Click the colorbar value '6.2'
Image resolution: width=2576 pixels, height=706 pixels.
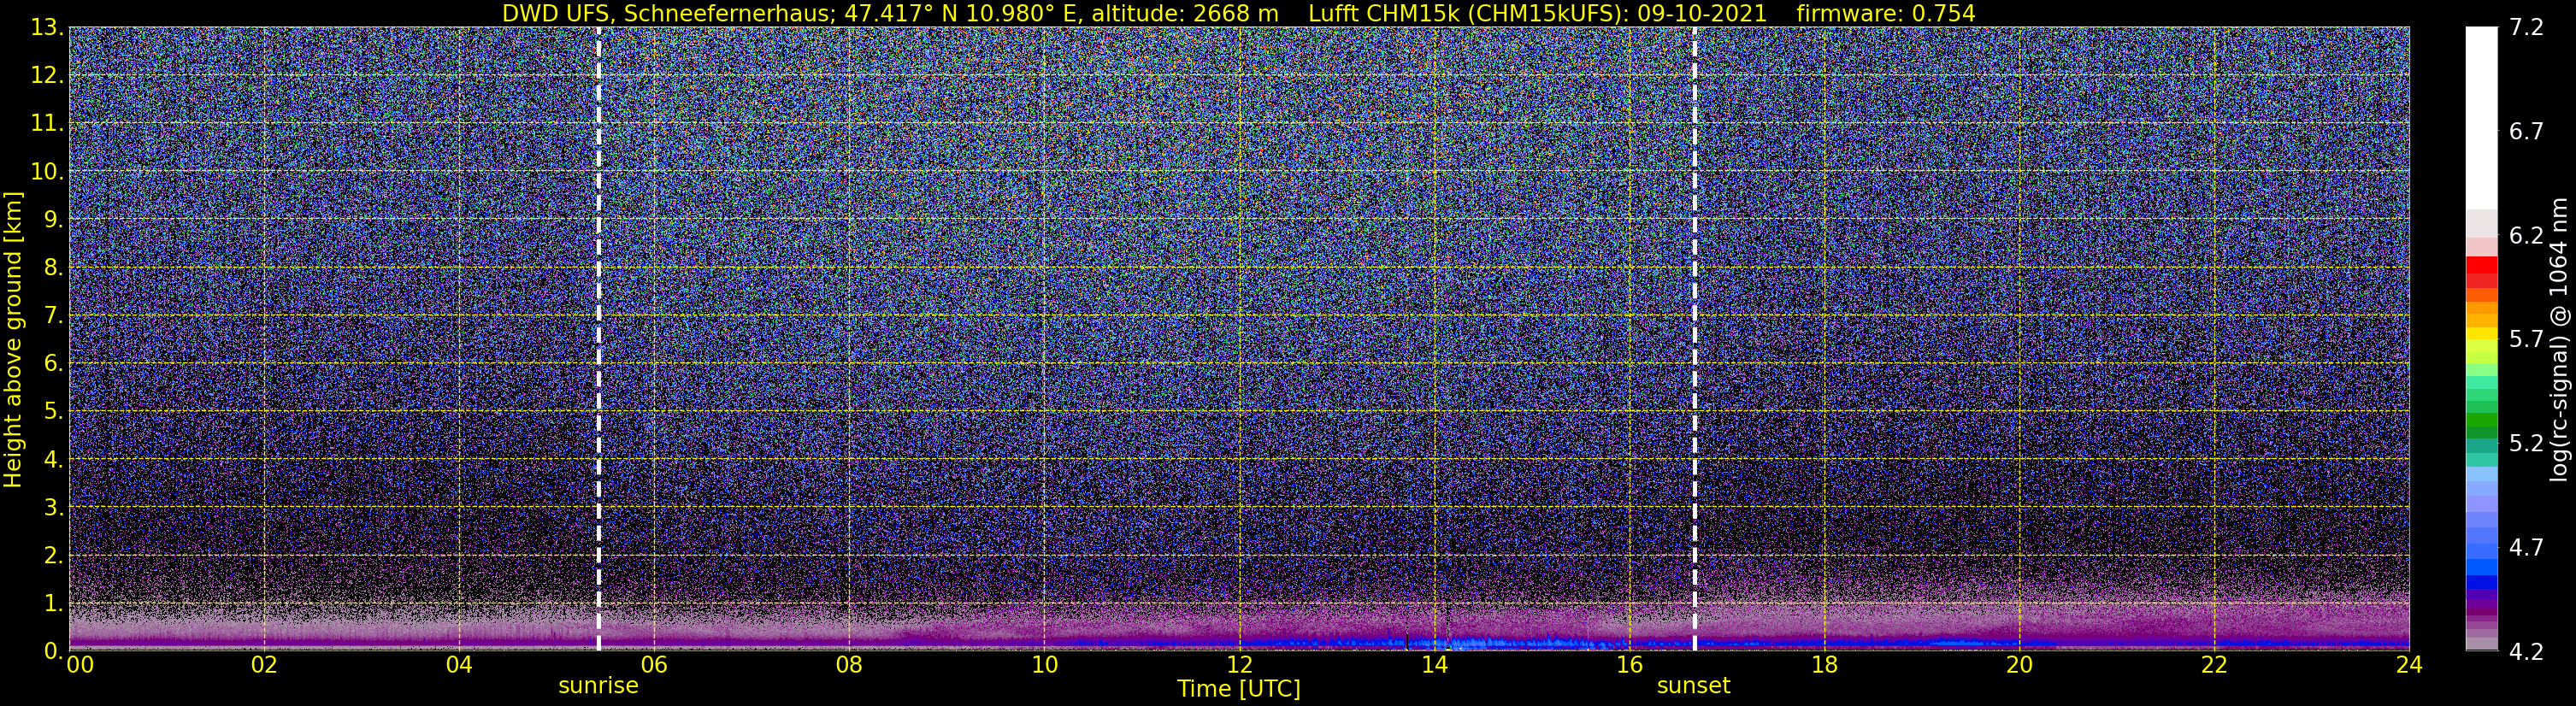point(2526,236)
